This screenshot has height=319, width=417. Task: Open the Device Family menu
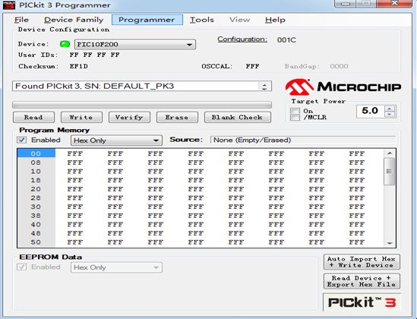coord(74,20)
